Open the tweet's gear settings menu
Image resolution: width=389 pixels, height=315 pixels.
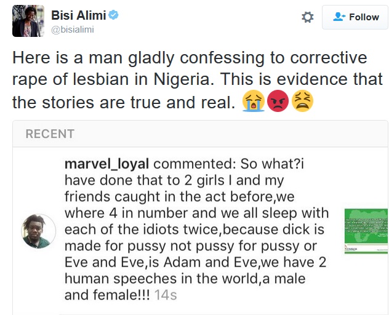coord(307,18)
